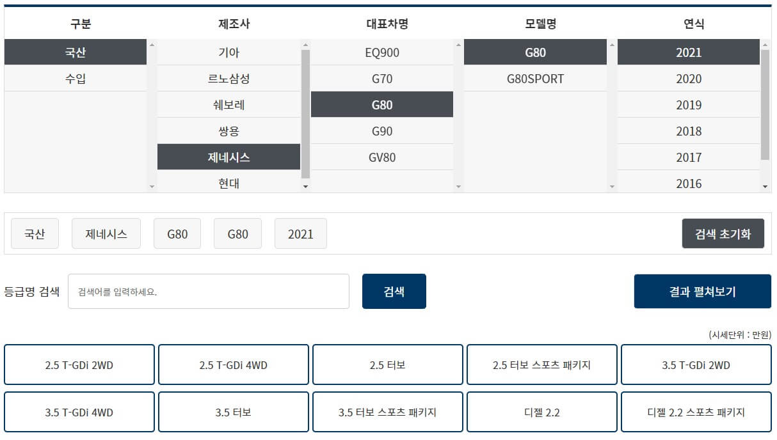Pick model year 2016
This screenshot has height=440, width=777.
coord(689,183)
